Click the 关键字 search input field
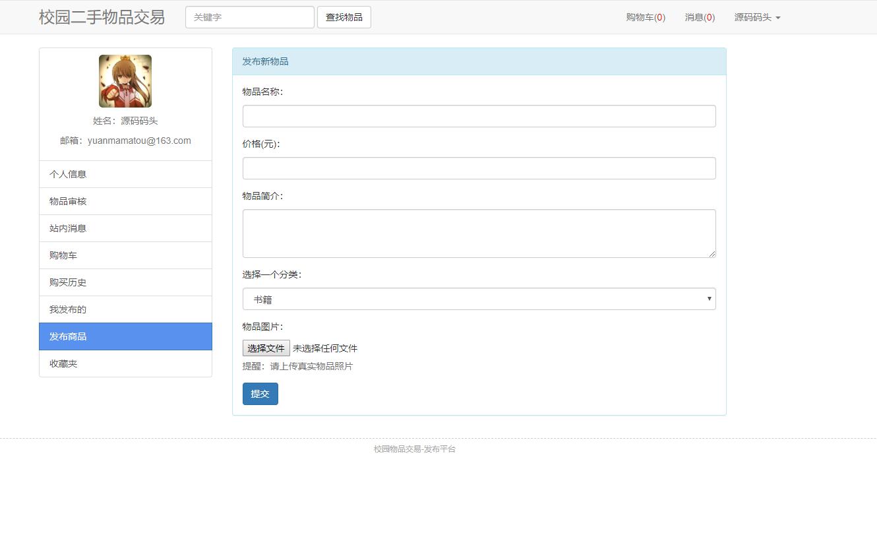The image size is (877, 537). [x=249, y=17]
